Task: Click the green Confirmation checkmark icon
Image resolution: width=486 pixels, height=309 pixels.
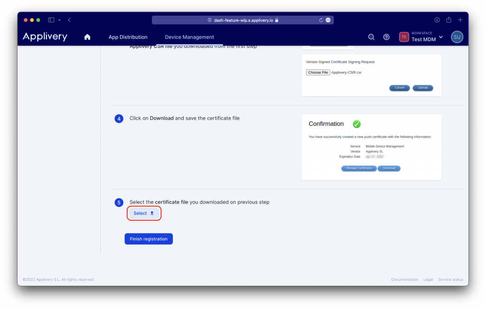Action: 357,124
